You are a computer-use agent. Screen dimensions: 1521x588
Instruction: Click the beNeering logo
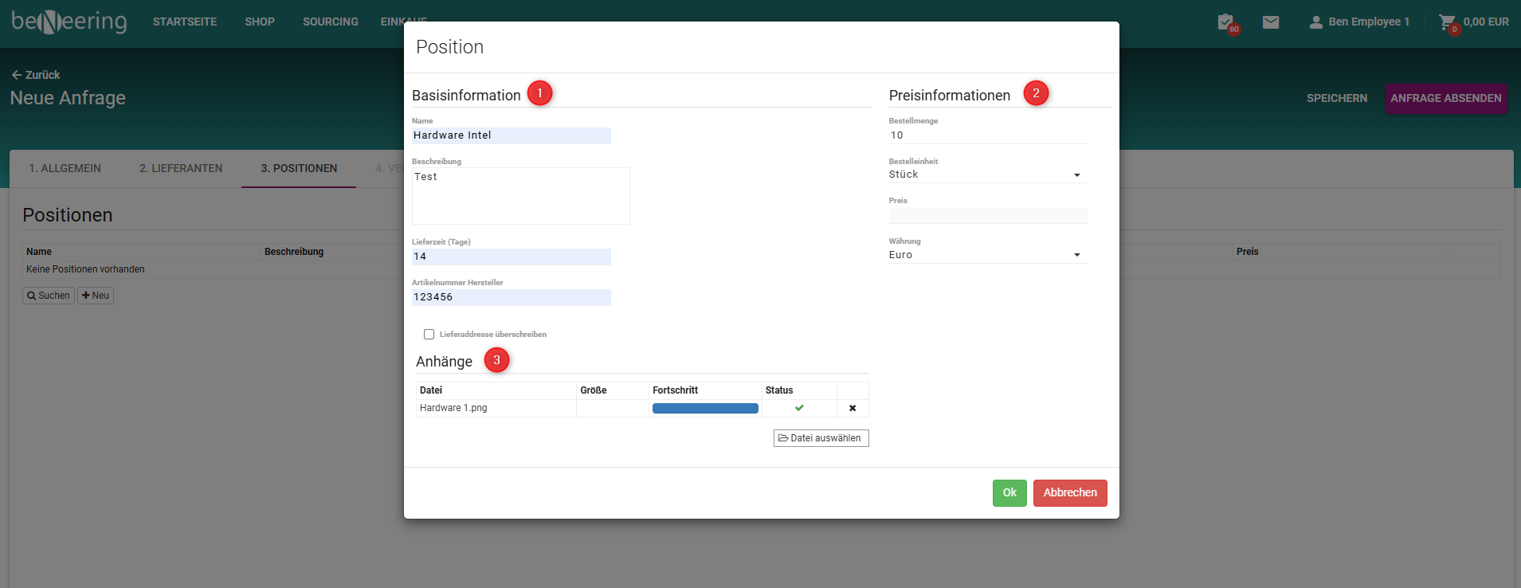point(69,22)
